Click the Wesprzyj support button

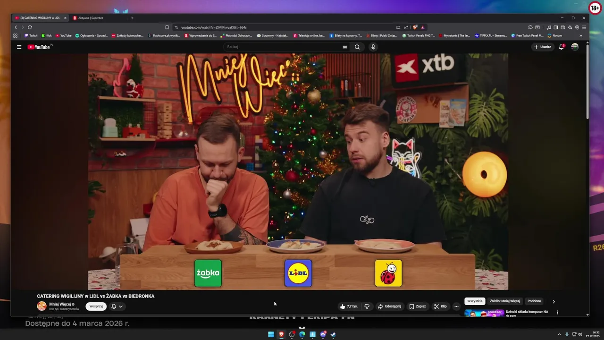pos(96,306)
